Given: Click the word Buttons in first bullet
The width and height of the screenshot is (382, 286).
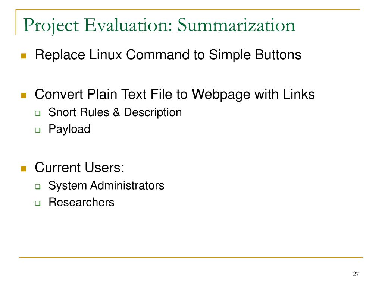Looking at the screenshot, I should [278, 55].
